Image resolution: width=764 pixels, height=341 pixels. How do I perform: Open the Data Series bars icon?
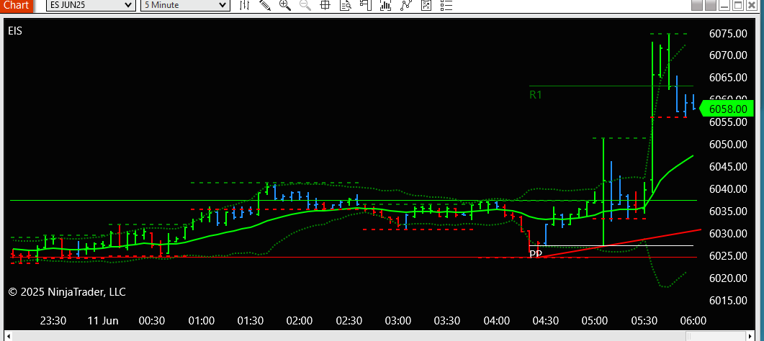385,5
